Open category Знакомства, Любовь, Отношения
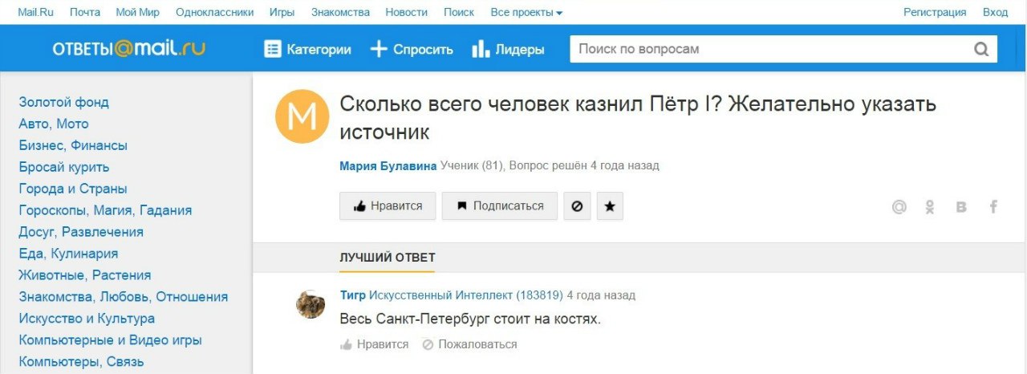This screenshot has width=1027, height=374. click(x=124, y=297)
